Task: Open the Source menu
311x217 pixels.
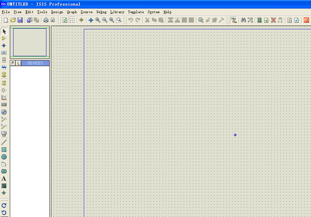Action: click(x=86, y=12)
